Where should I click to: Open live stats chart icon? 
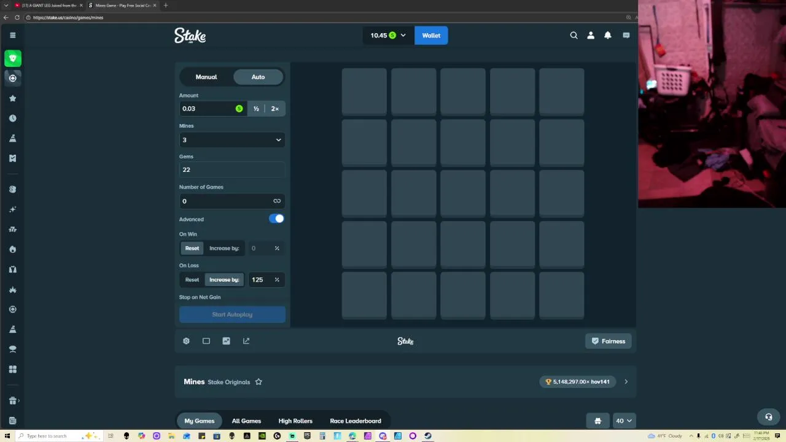[x=226, y=341]
